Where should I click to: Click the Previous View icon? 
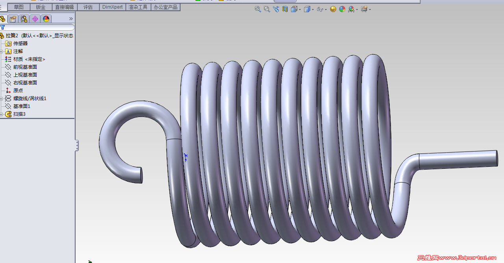(x=276, y=9)
